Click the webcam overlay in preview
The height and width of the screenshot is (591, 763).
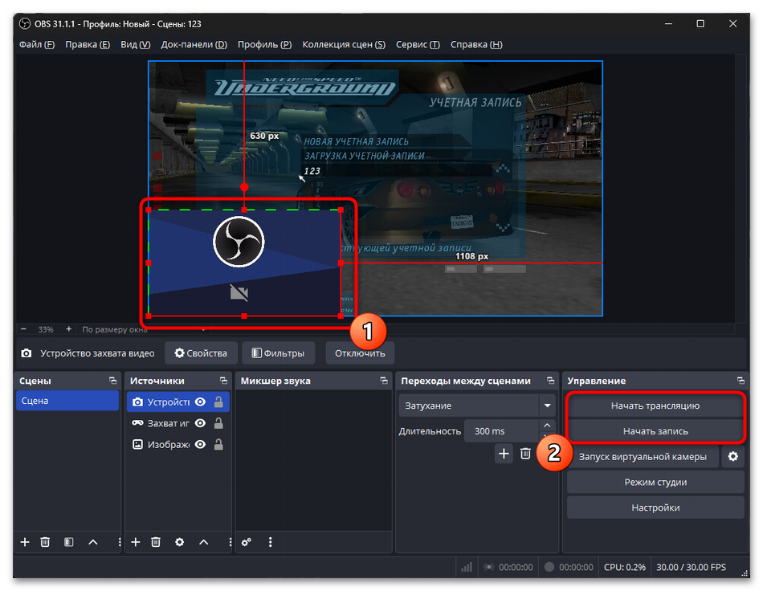coord(244,263)
